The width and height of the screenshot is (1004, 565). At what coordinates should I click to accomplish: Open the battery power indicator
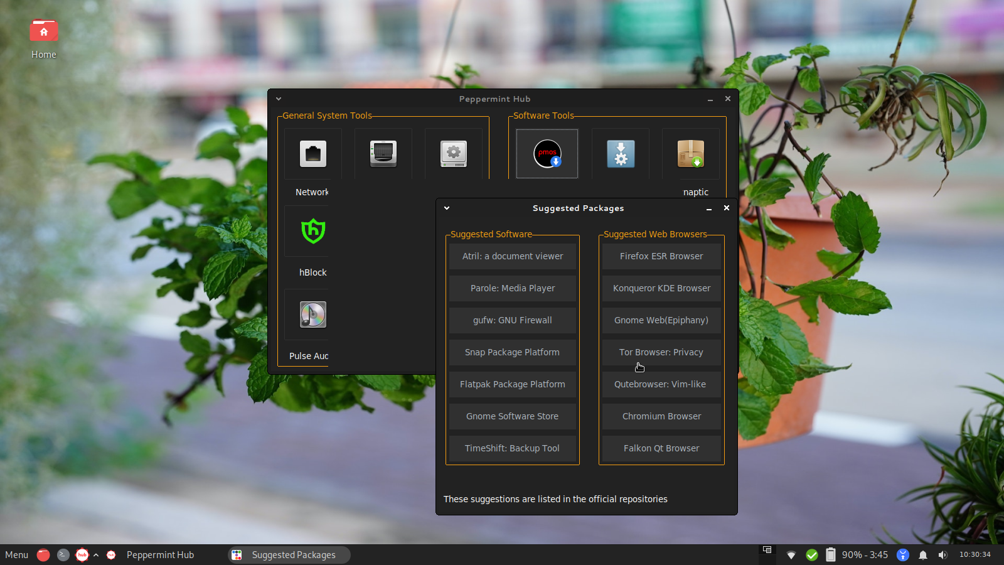pyautogui.click(x=831, y=555)
